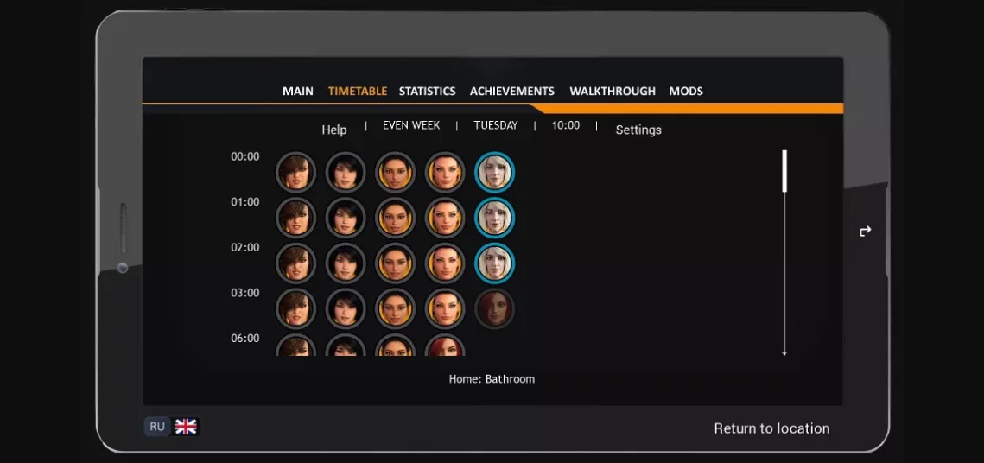
Task: Click Return to location
Action: 771,428
